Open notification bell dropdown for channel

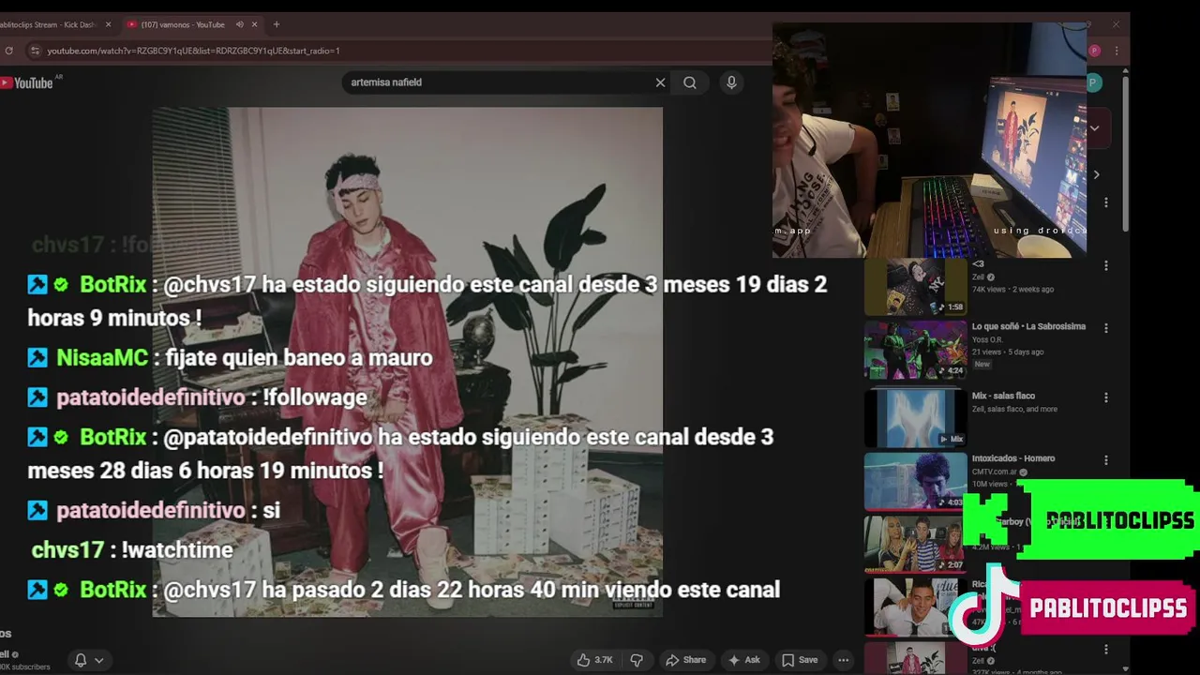click(88, 660)
